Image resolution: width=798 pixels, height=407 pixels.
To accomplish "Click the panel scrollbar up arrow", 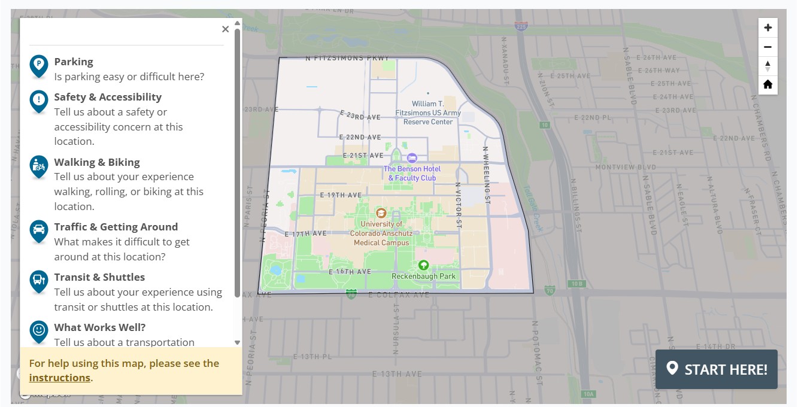I will coord(237,23).
